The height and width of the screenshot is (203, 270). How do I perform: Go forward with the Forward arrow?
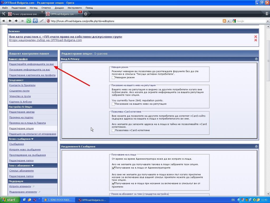[x=16, y=21]
